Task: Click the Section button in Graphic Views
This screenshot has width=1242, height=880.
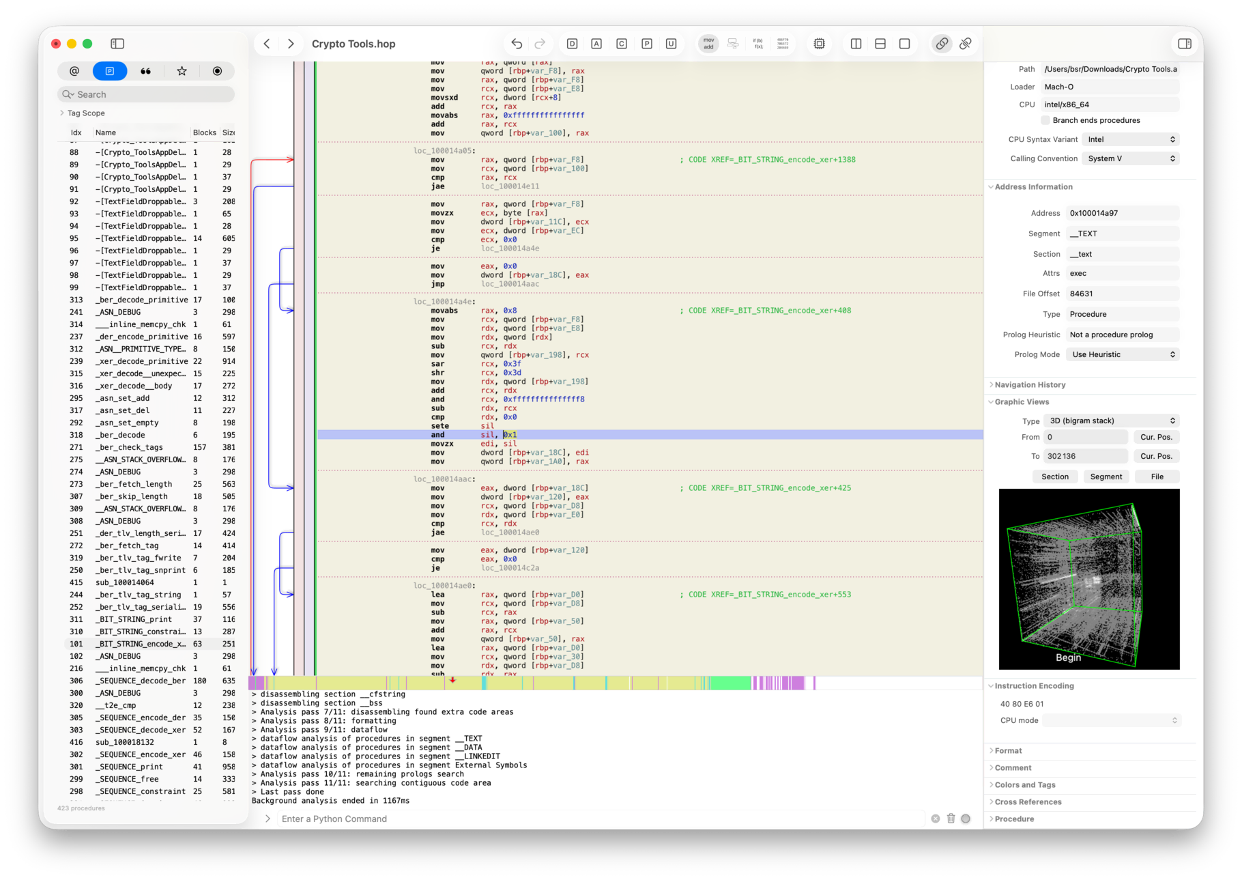Action: tap(1054, 477)
